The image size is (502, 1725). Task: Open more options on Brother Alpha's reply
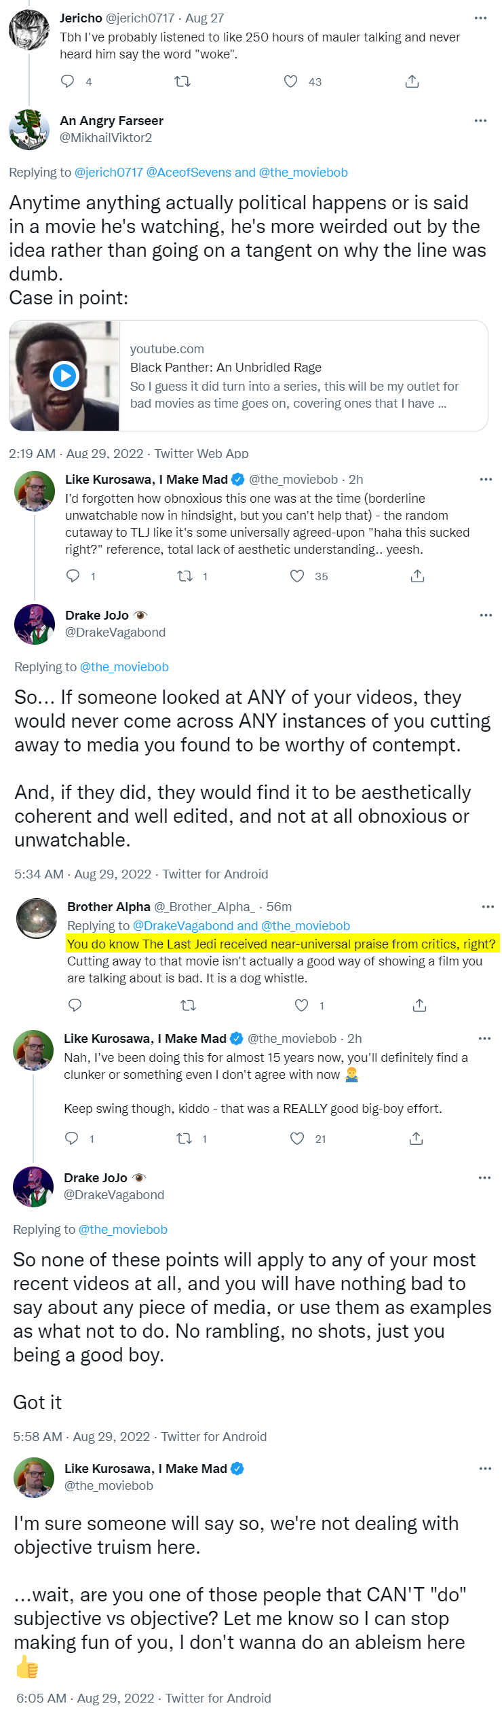(x=488, y=907)
